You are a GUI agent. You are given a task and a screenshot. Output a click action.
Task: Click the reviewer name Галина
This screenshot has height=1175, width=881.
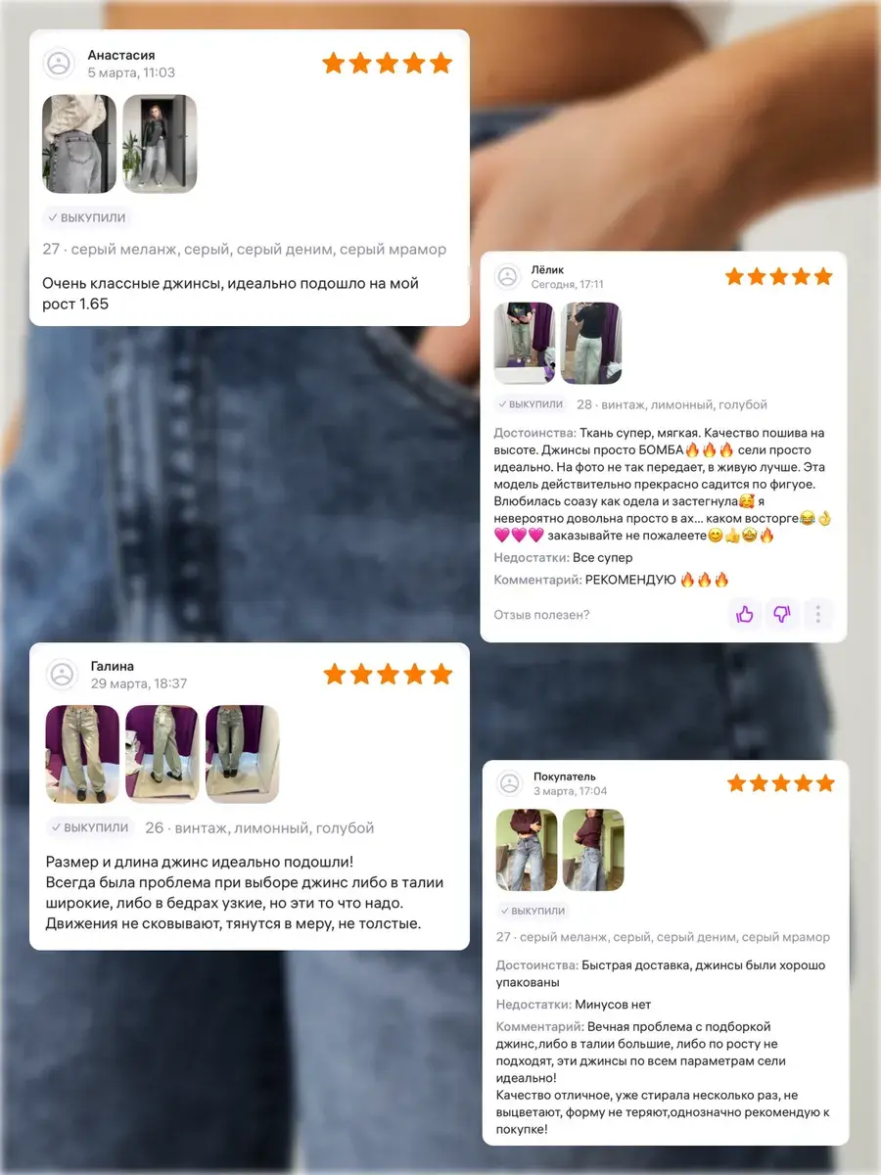113,666
